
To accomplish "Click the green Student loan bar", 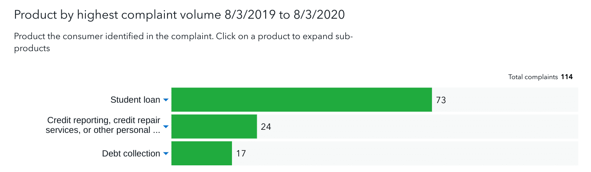I will tap(302, 100).
